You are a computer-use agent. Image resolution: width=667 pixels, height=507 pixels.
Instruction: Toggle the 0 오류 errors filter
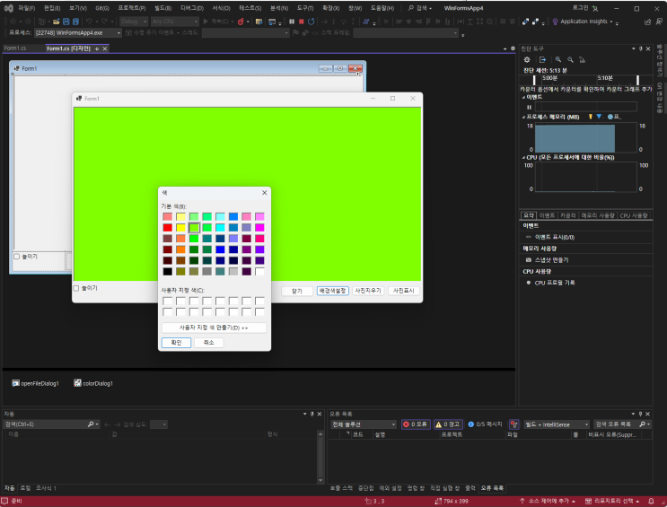click(x=415, y=424)
